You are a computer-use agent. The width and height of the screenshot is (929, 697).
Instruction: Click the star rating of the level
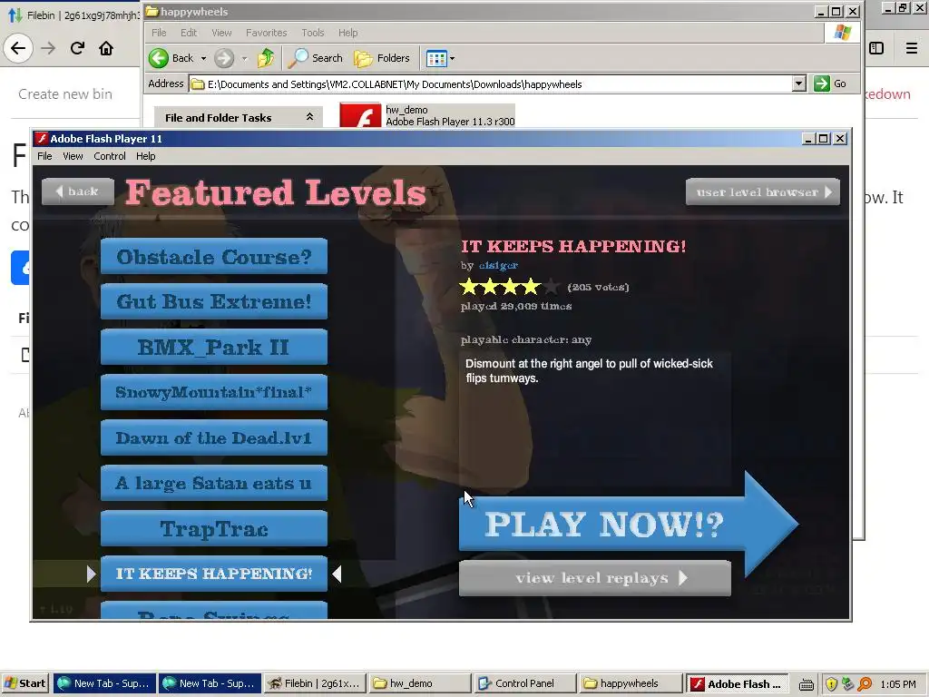[x=510, y=287]
